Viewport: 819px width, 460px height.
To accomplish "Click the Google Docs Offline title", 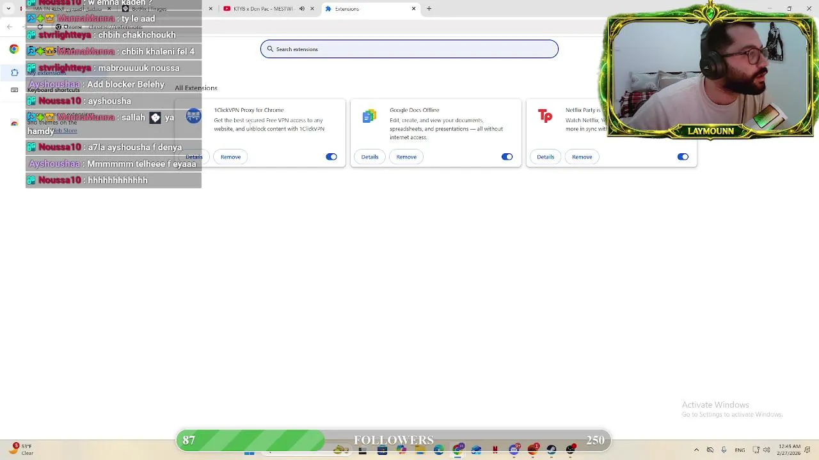I will pos(415,110).
